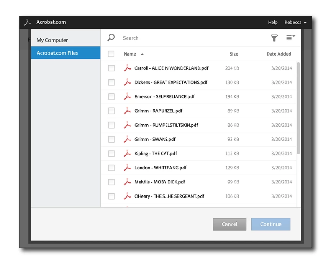This screenshot has width=331, height=264.
Task: Sort by Size column header
Action: pyautogui.click(x=234, y=54)
